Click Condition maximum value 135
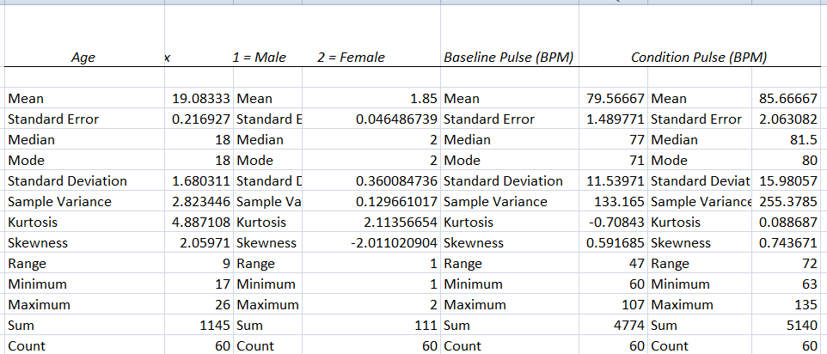This screenshot has height=354, width=827. (806, 305)
